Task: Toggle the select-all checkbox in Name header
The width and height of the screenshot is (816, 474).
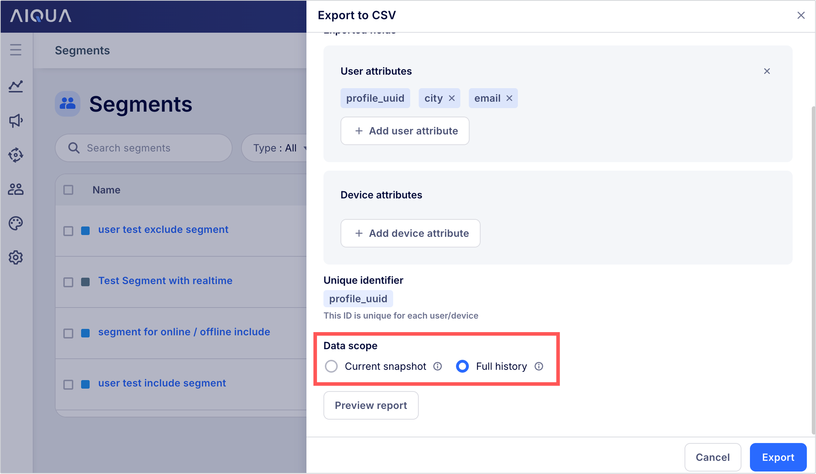Action: (68, 190)
